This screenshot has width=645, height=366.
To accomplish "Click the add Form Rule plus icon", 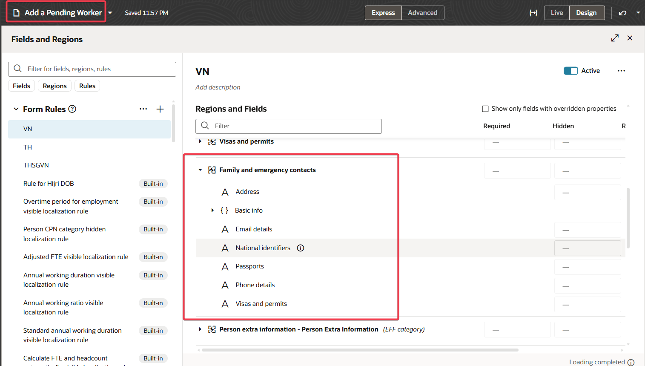I will coord(160,109).
